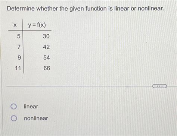This screenshot has width=177, height=136.
Task: Click the table value 30
Action: pyautogui.click(x=46, y=36)
